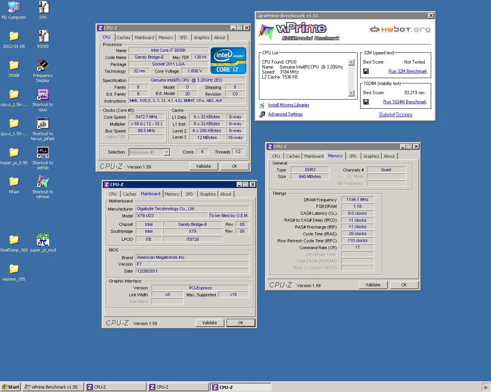Open the wprime_155 folder icon
The width and height of the screenshot is (491, 392).
click(x=14, y=269)
